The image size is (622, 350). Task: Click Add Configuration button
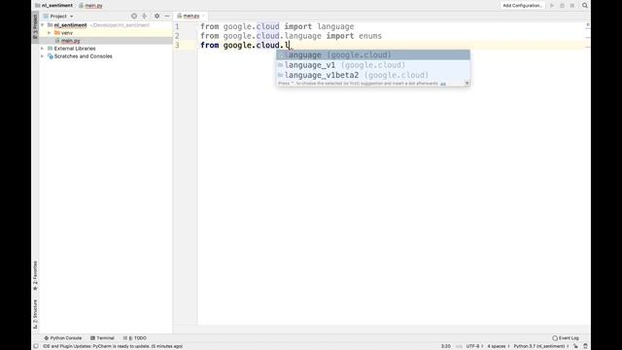click(x=522, y=6)
